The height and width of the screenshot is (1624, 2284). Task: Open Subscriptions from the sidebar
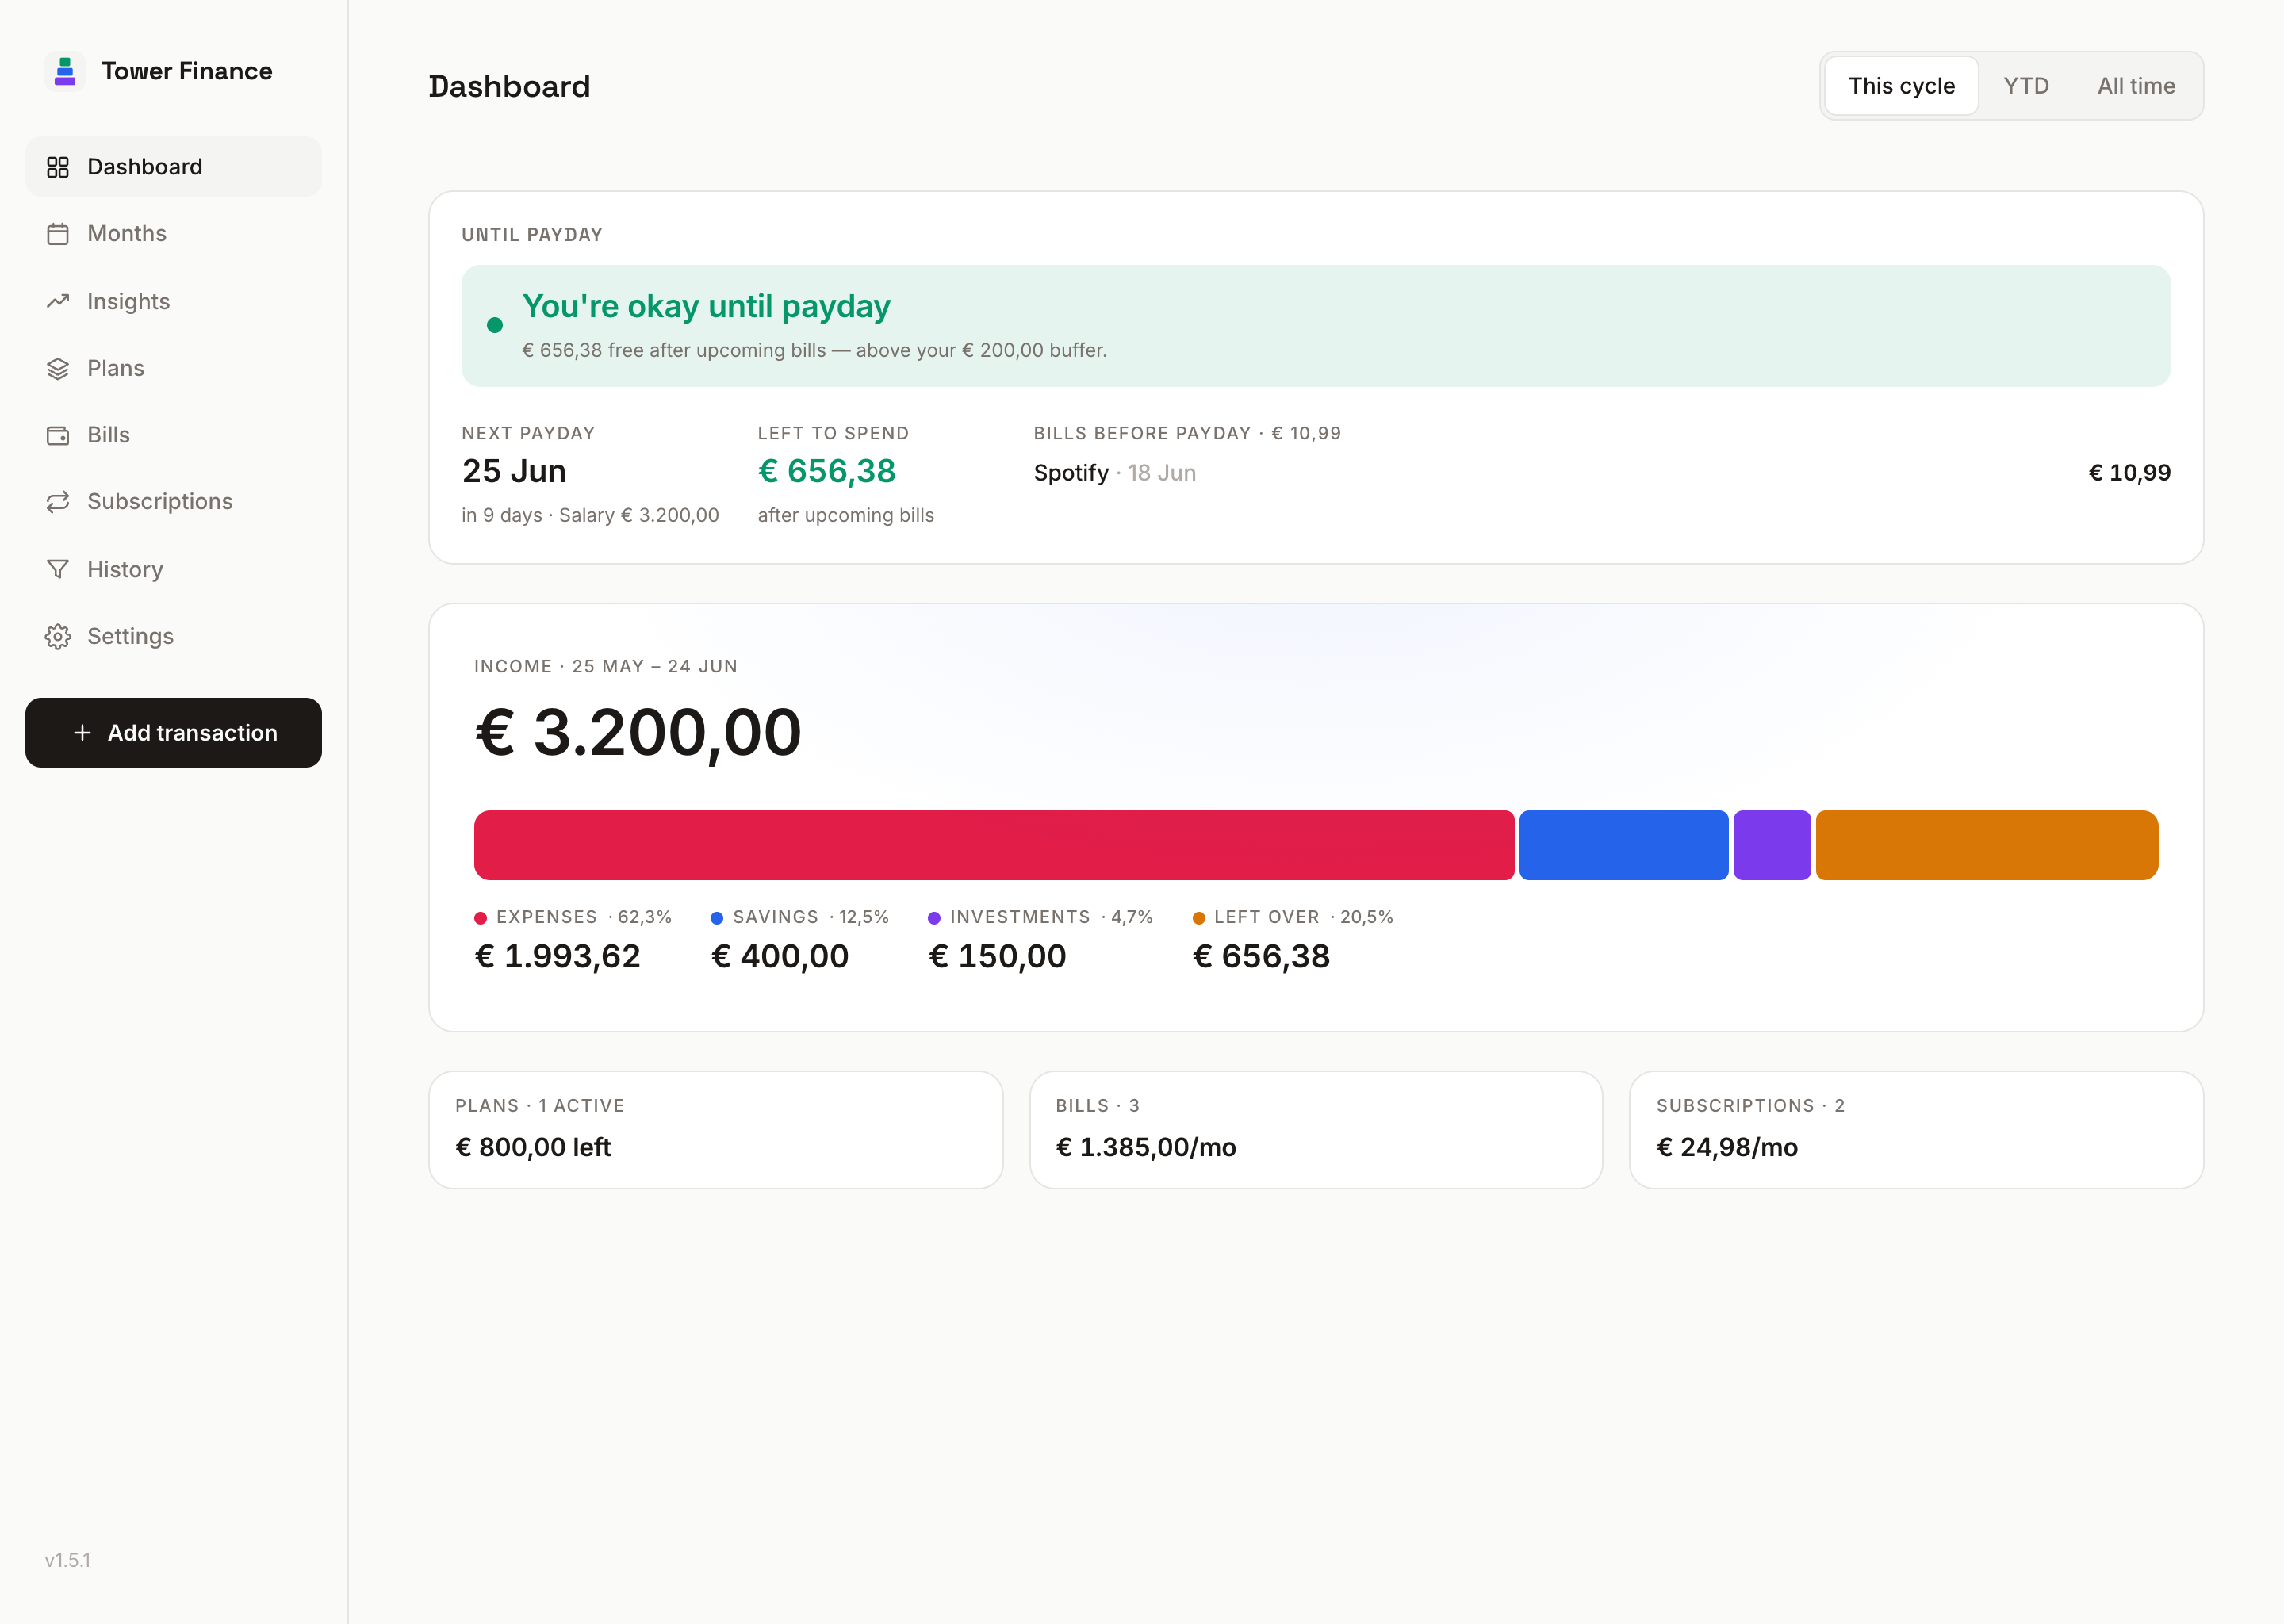[x=173, y=501]
